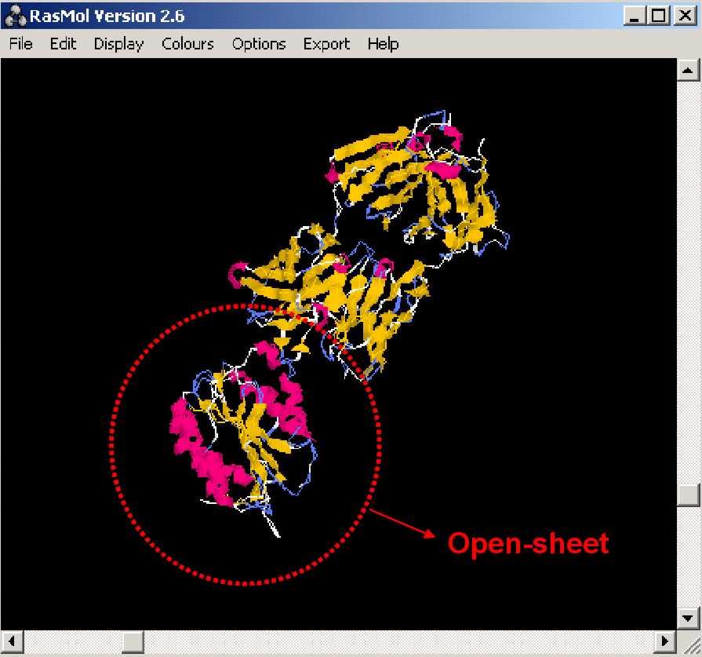Close the RasMol window
This screenshot has width=702, height=657.
coord(682,15)
